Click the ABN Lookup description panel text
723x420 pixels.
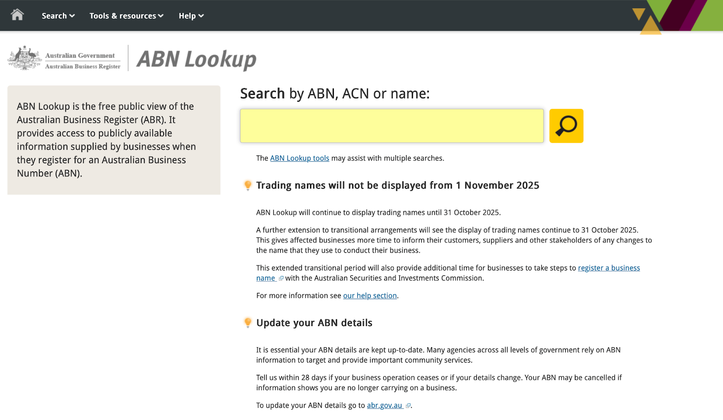click(x=106, y=140)
